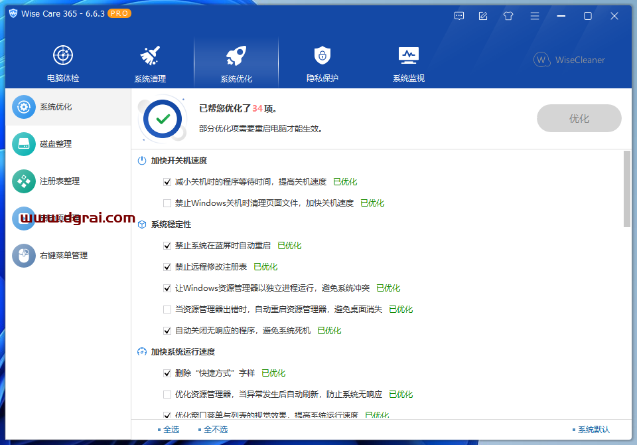Click the gray 优化 button

(579, 118)
